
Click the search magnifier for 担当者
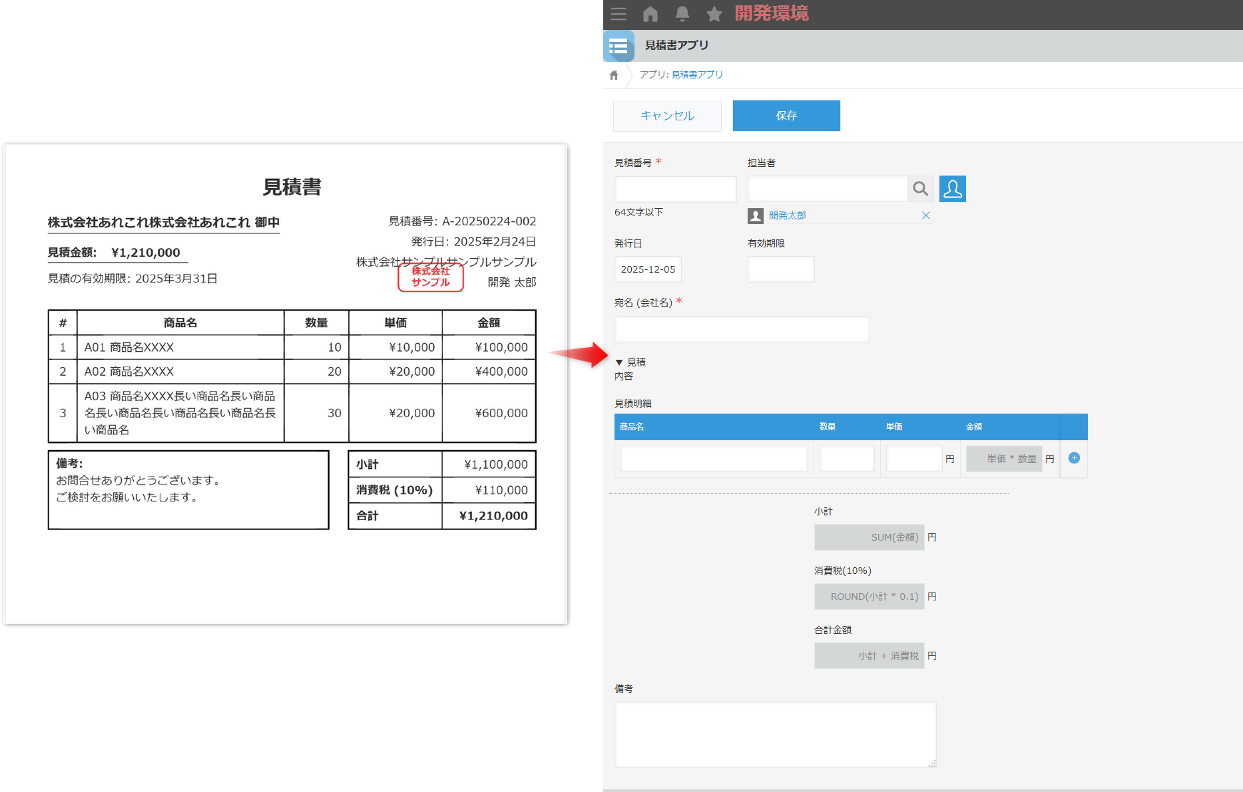click(920, 189)
